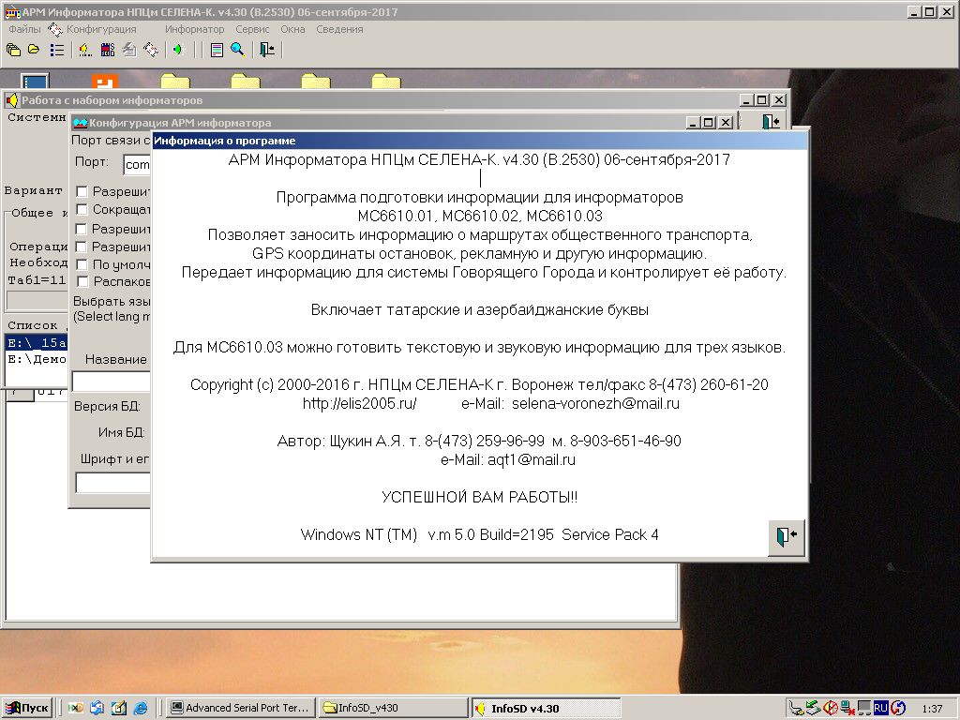Image resolution: width=960 pixels, height=720 pixels.
Task: Click the rightmost tray icon before clock
Action: tap(897, 708)
